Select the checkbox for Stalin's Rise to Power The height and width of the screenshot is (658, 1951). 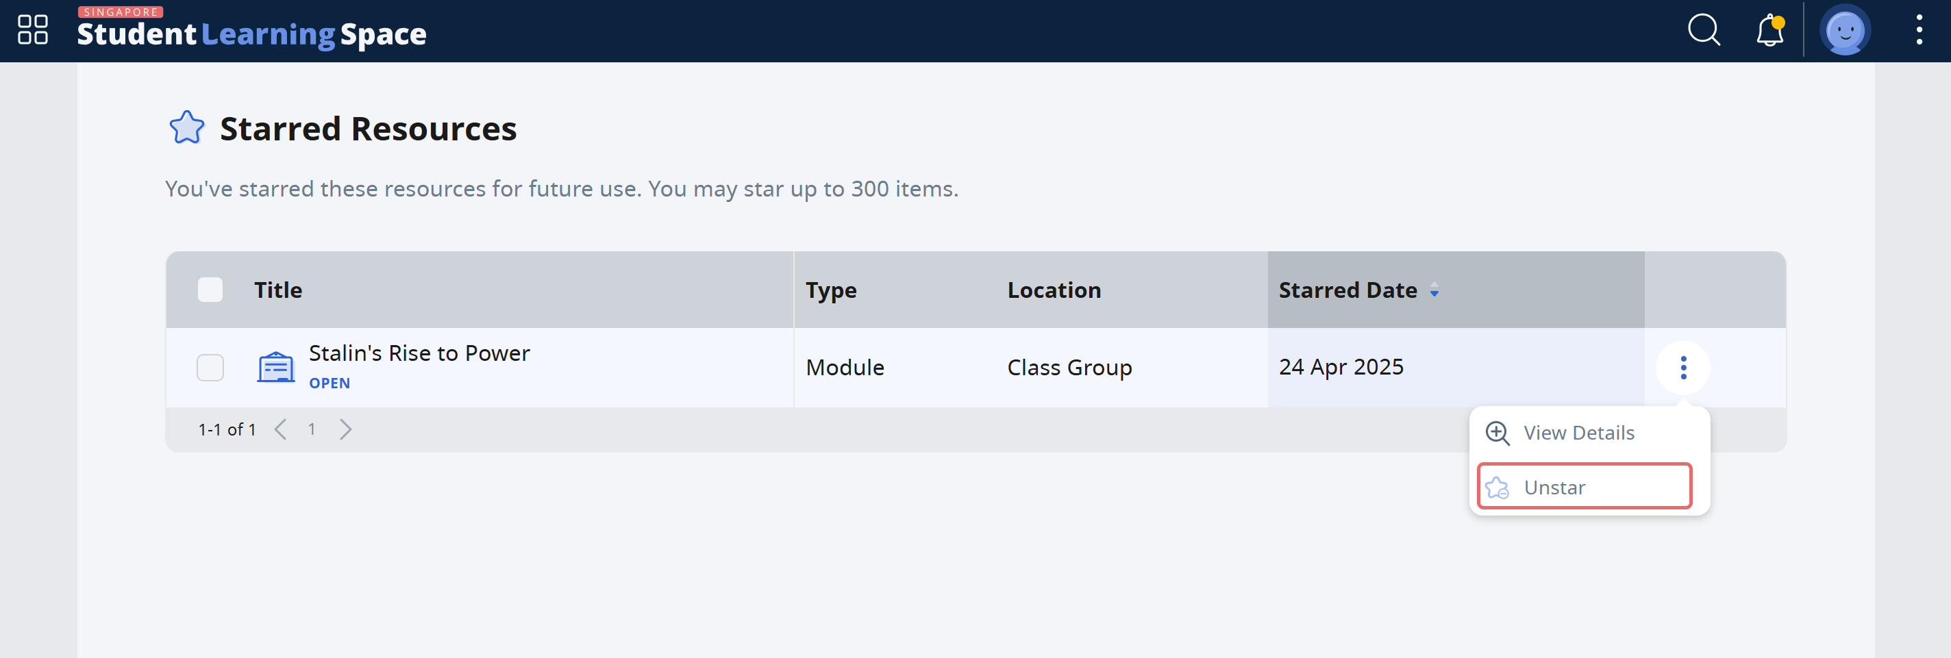point(210,367)
